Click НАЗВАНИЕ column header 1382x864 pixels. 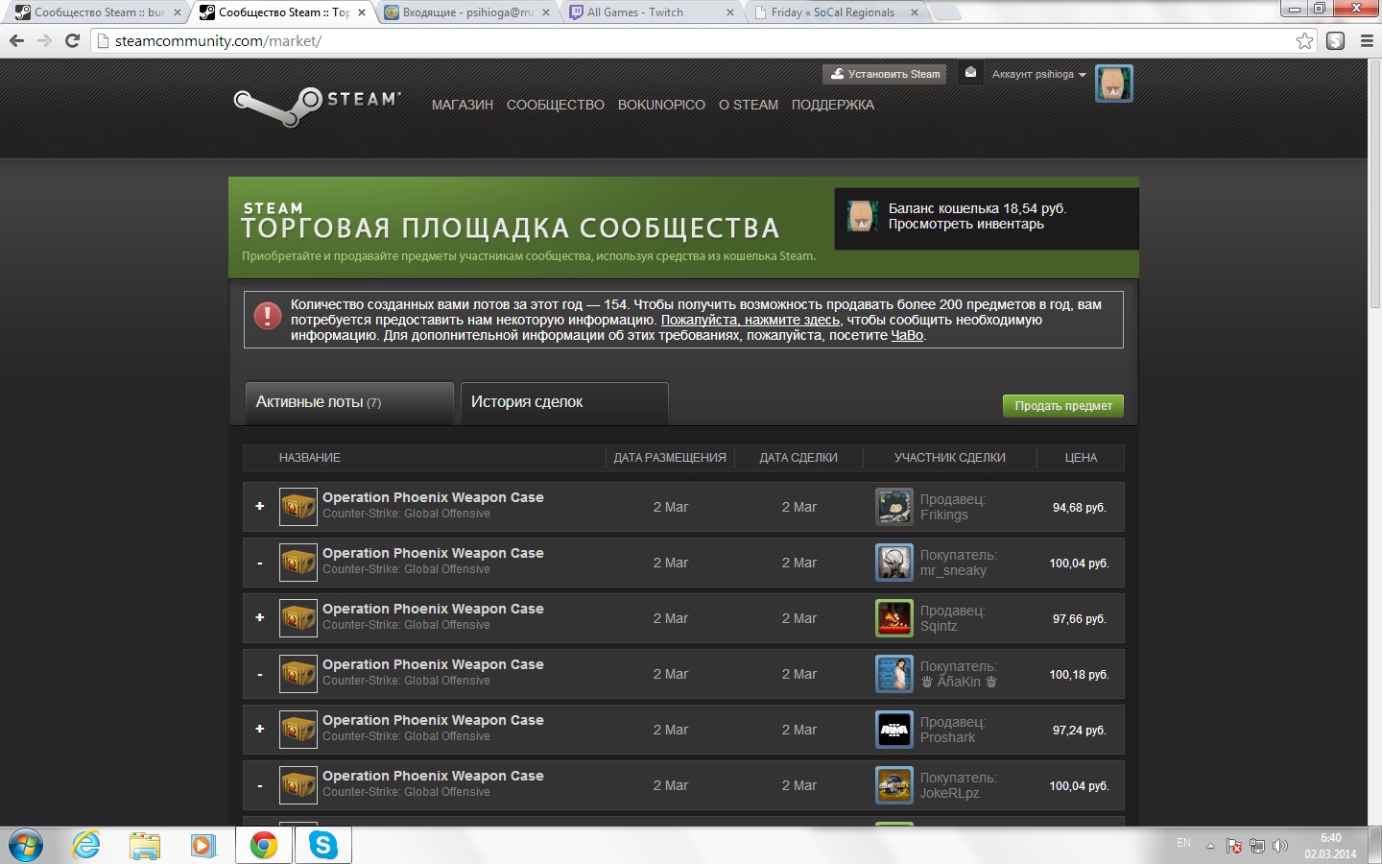[309, 458]
